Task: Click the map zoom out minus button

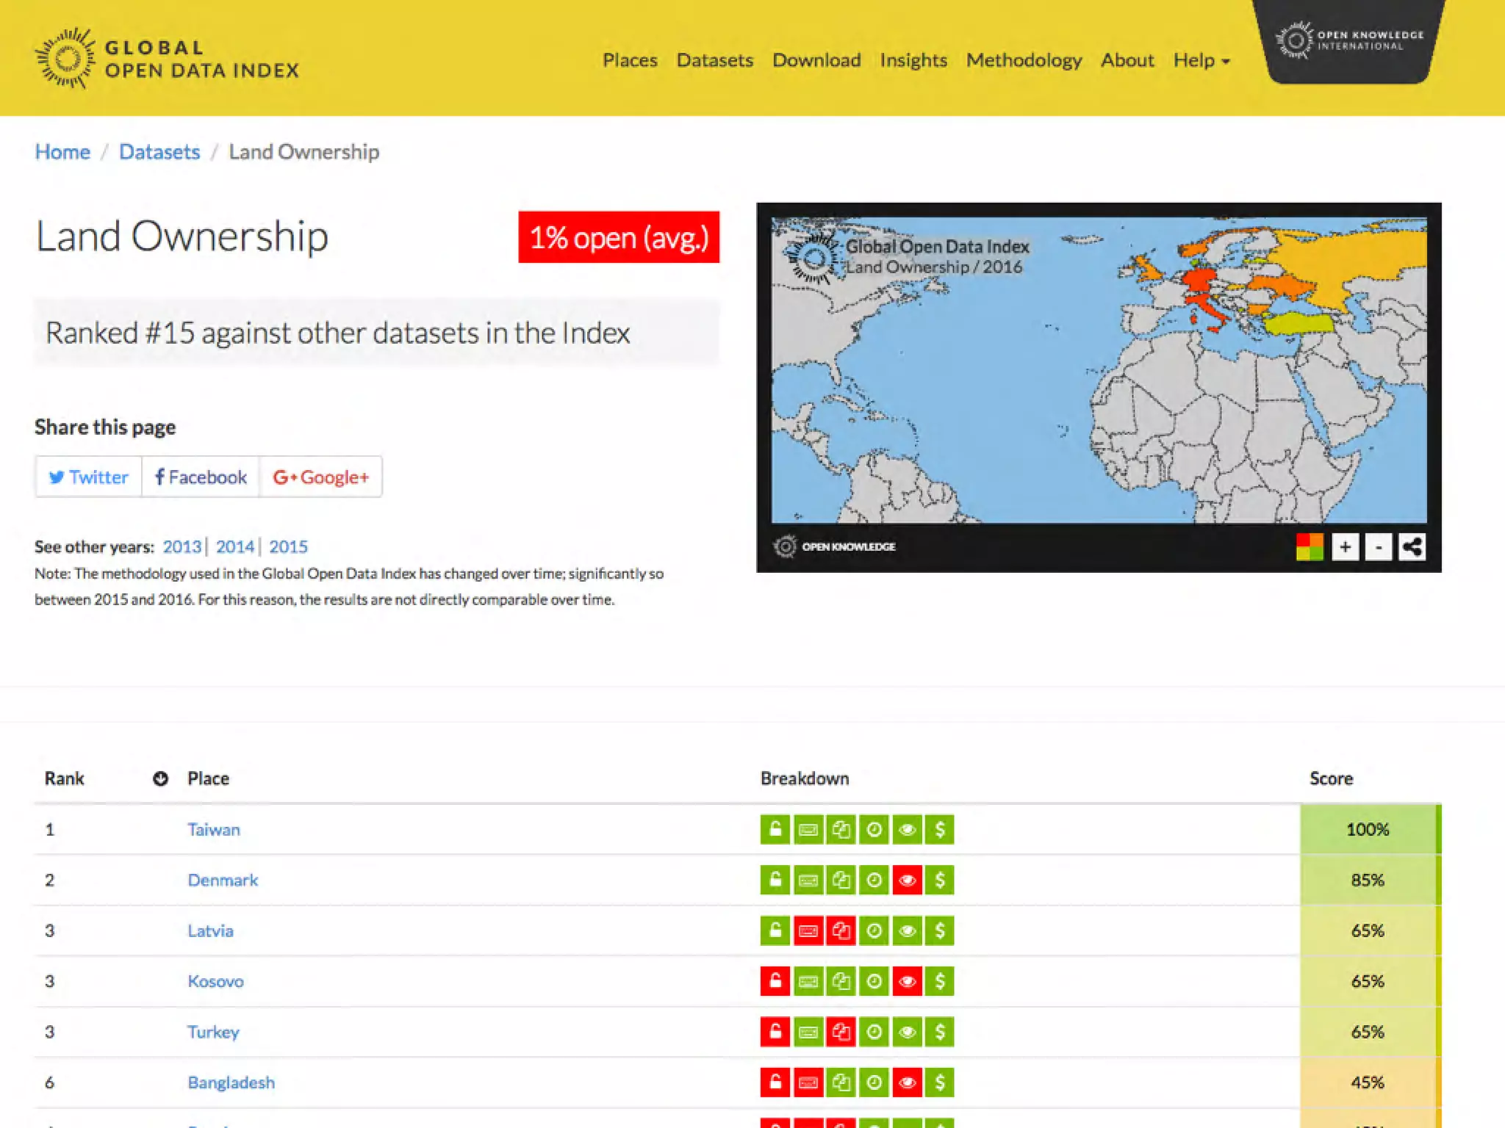Action: tap(1379, 547)
